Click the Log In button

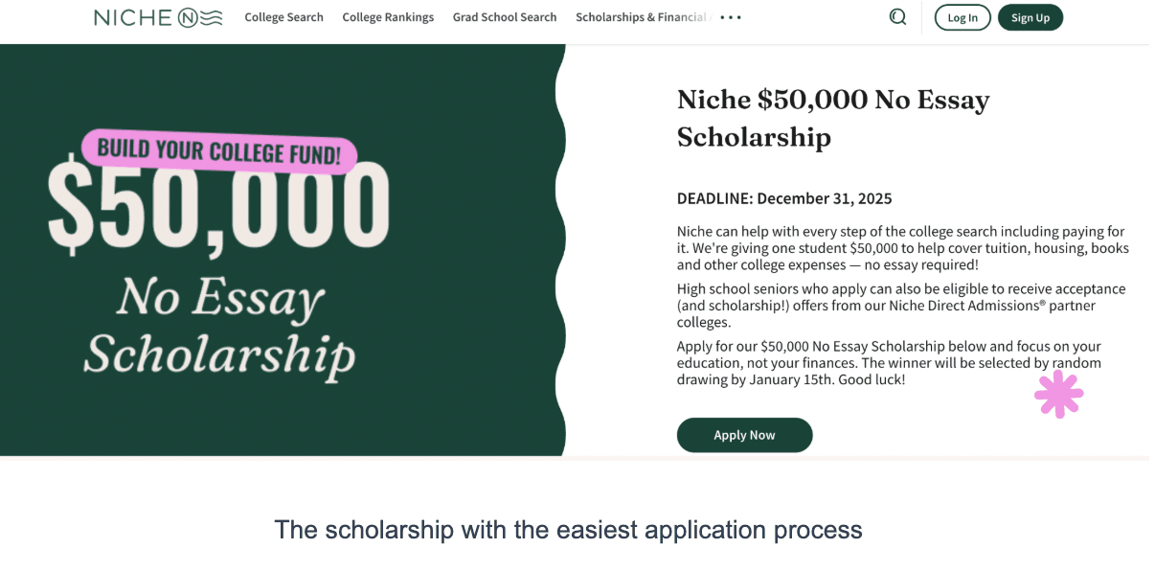(x=962, y=16)
